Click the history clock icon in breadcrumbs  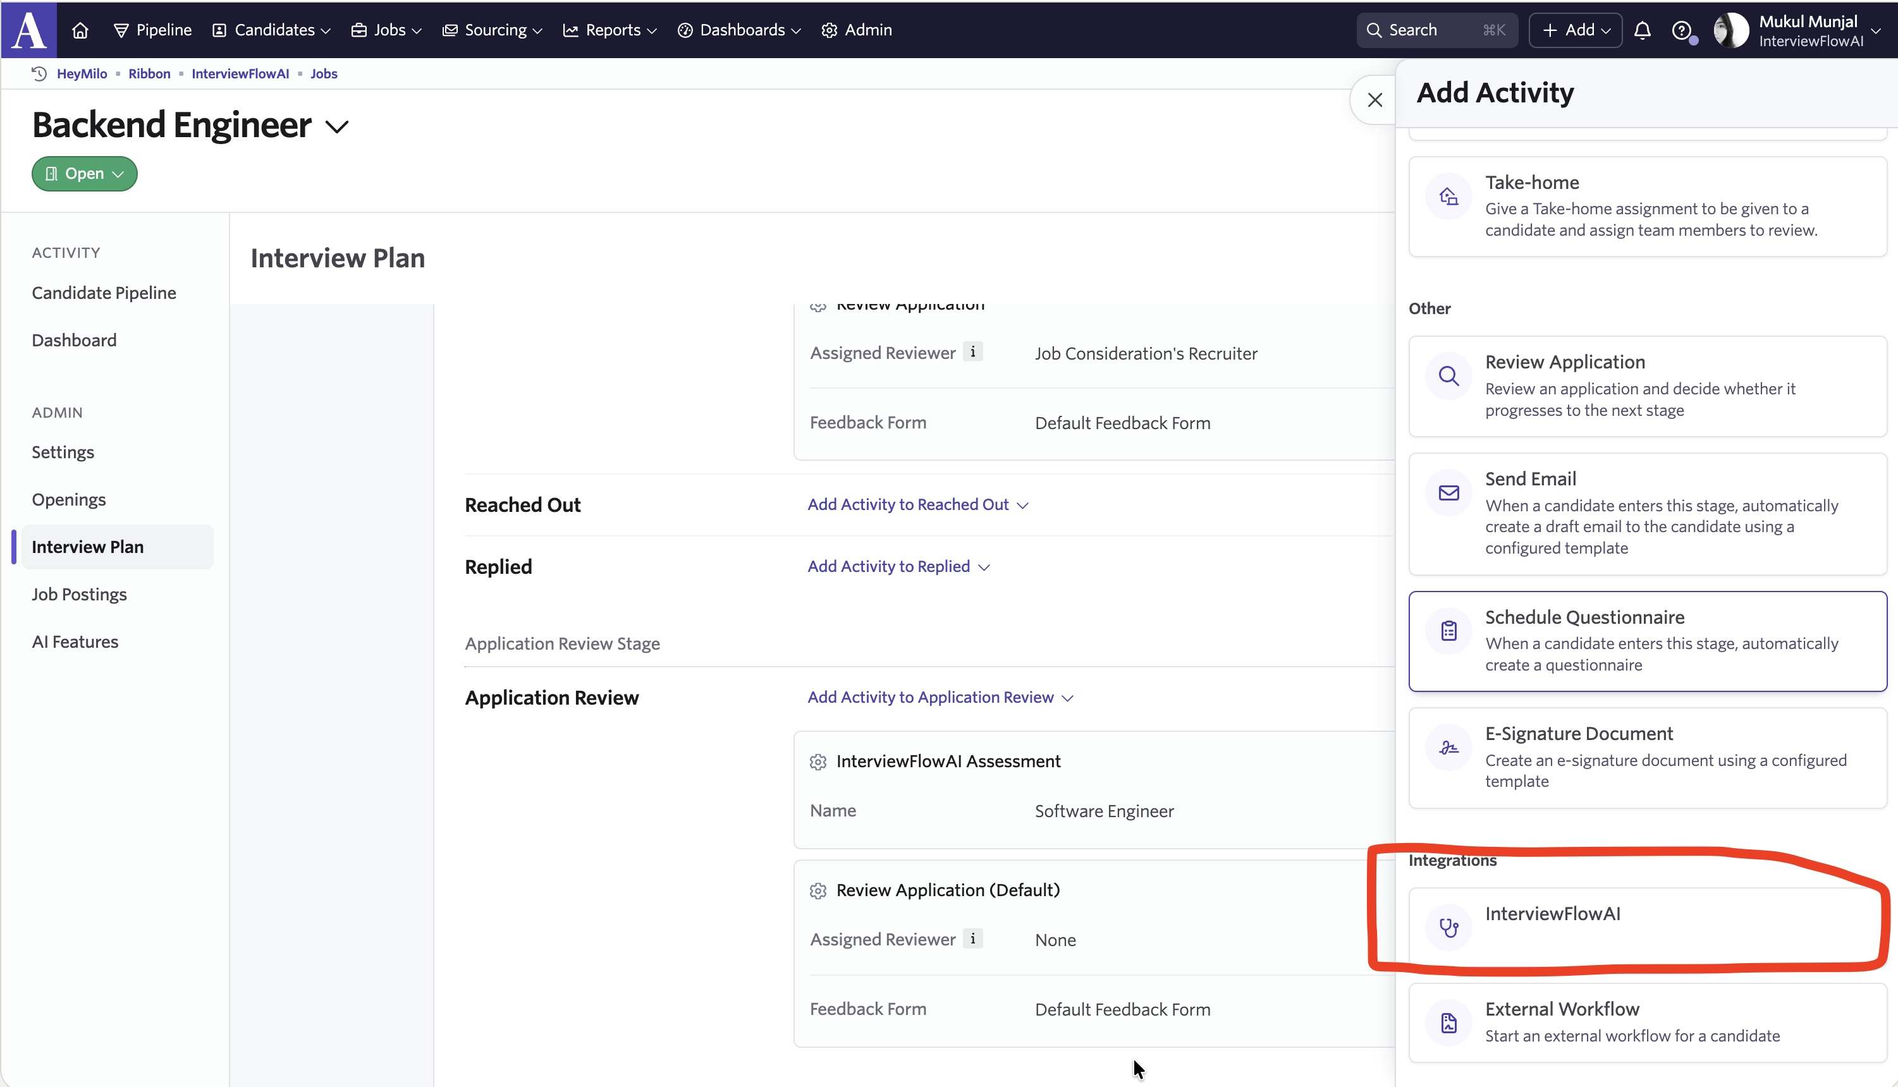point(39,73)
